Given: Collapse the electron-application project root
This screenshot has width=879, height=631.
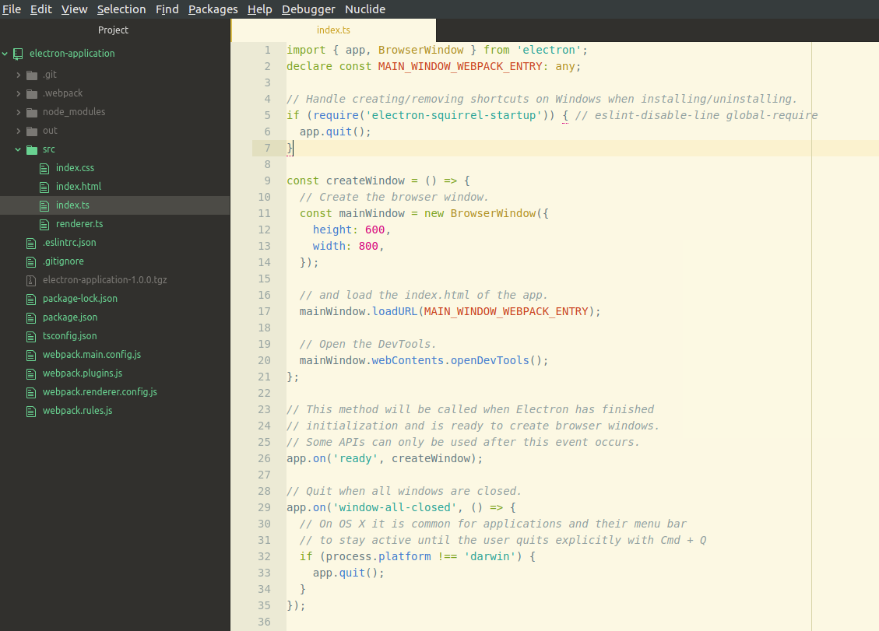Looking at the screenshot, I should click(6, 53).
